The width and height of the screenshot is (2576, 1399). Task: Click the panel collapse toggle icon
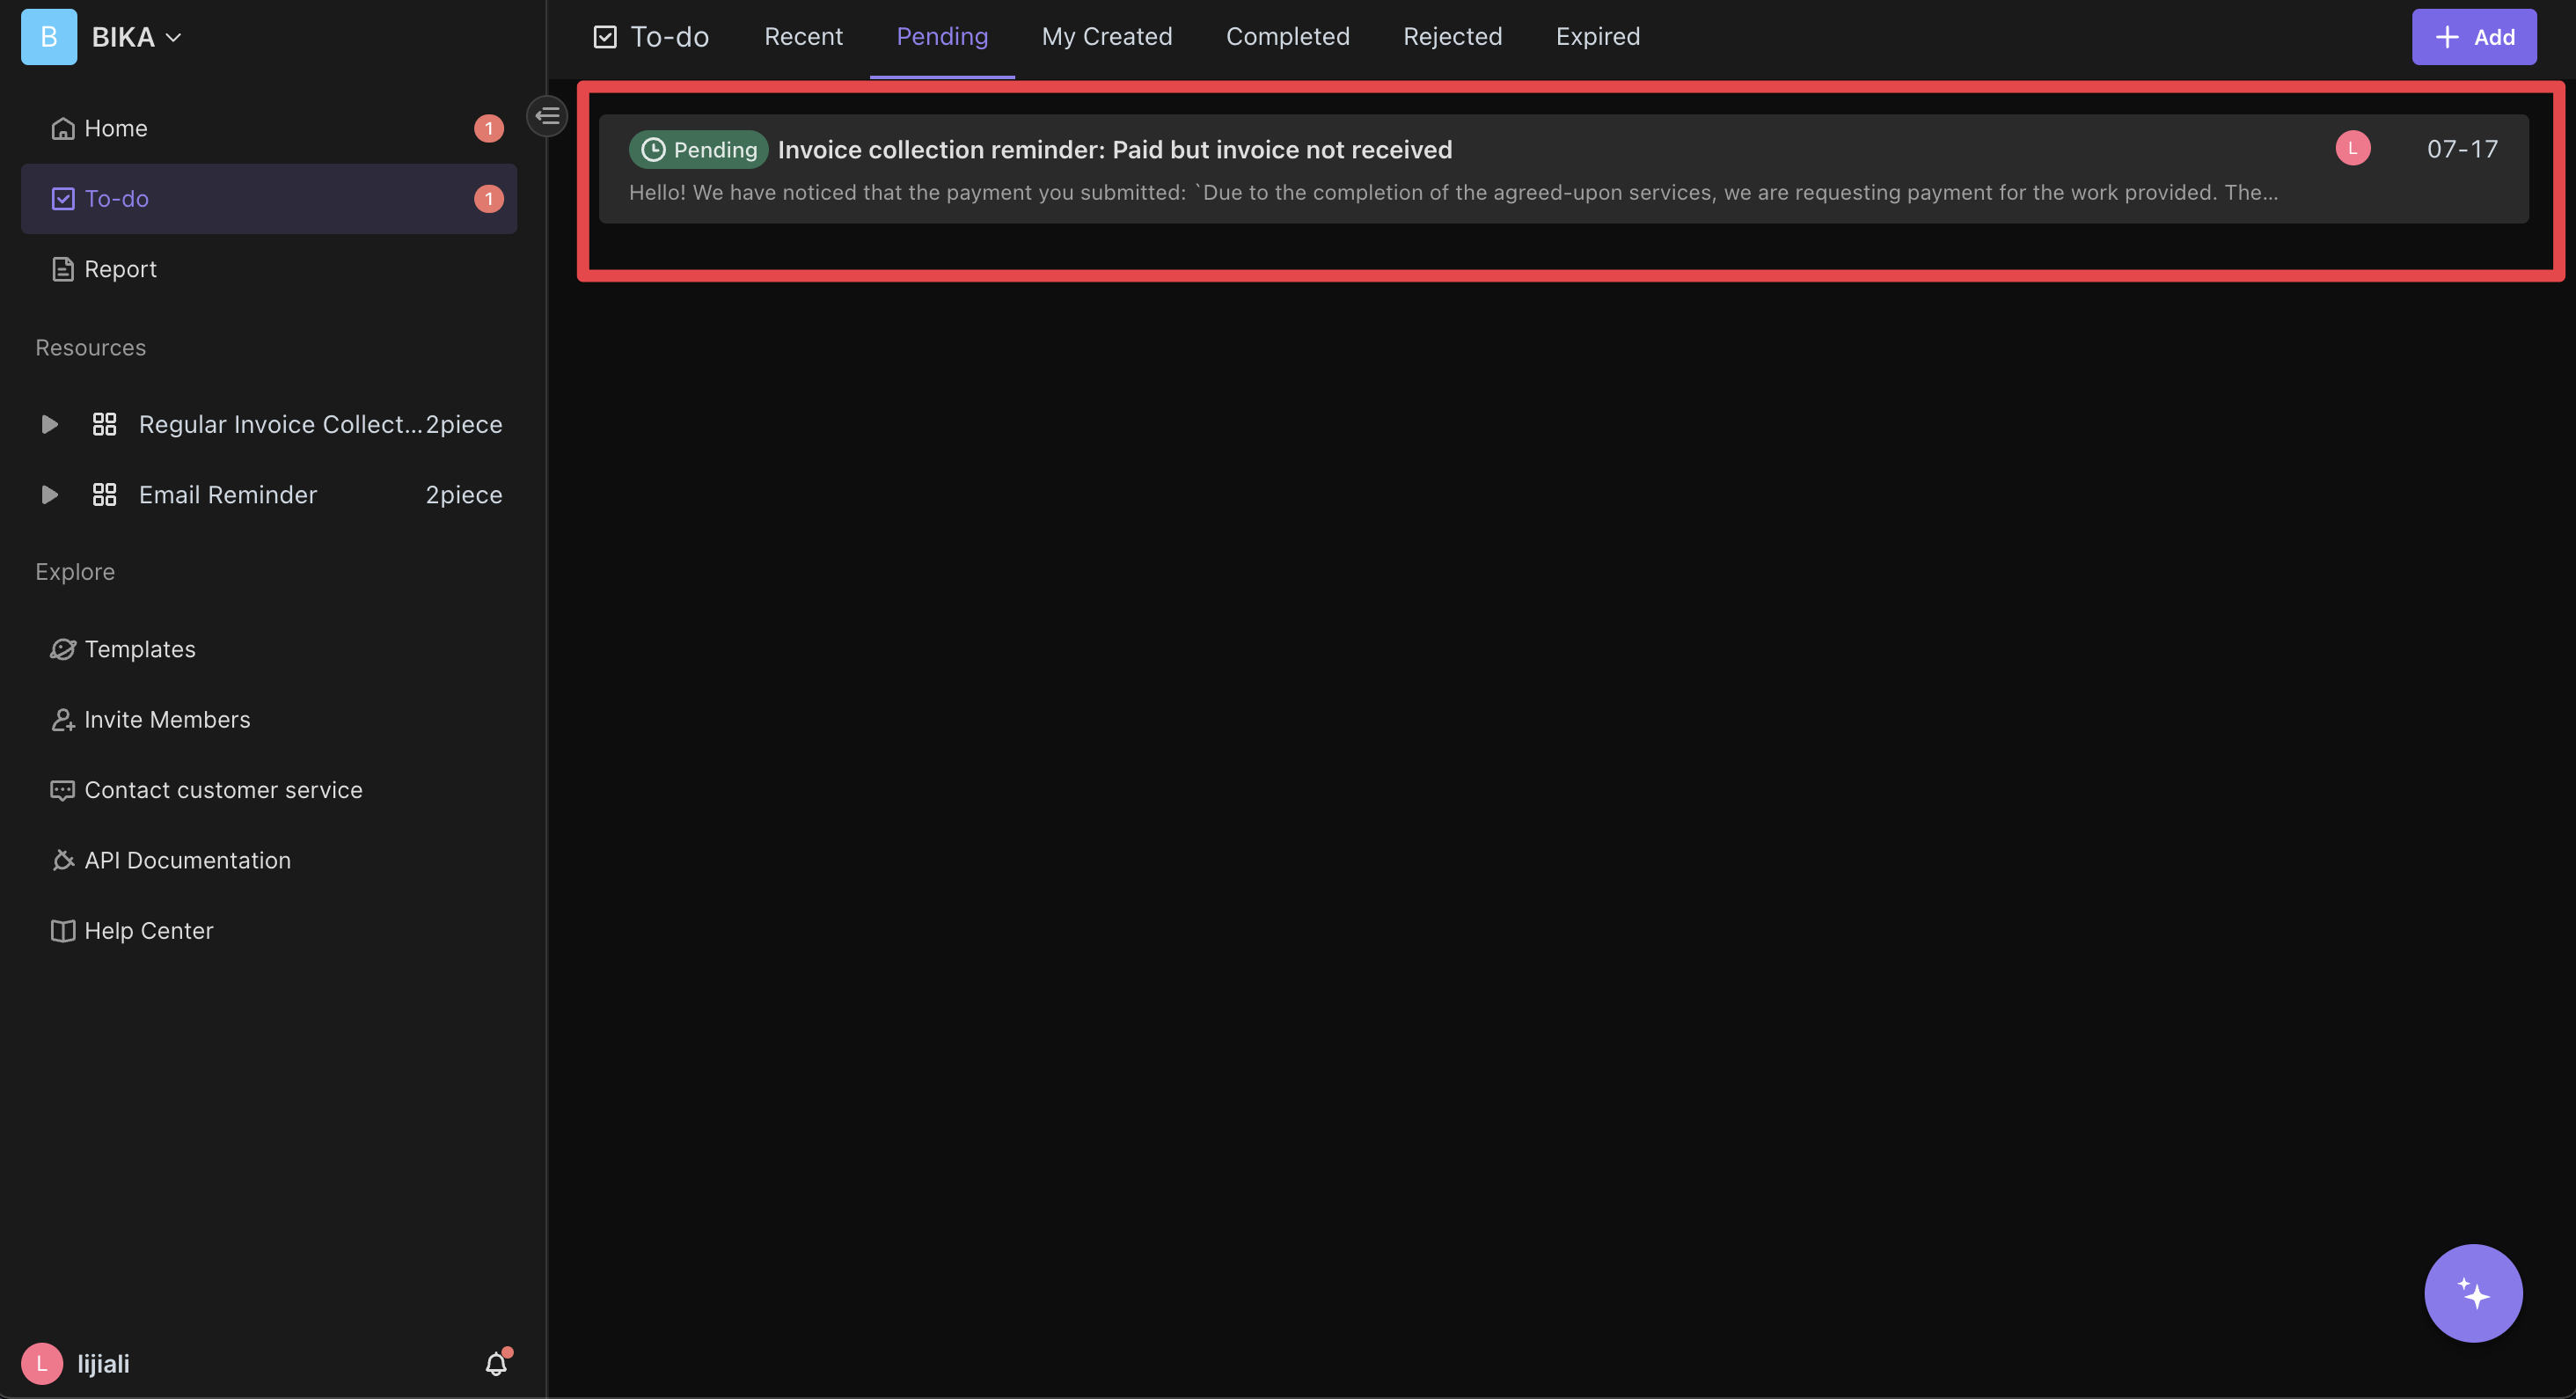click(x=549, y=115)
